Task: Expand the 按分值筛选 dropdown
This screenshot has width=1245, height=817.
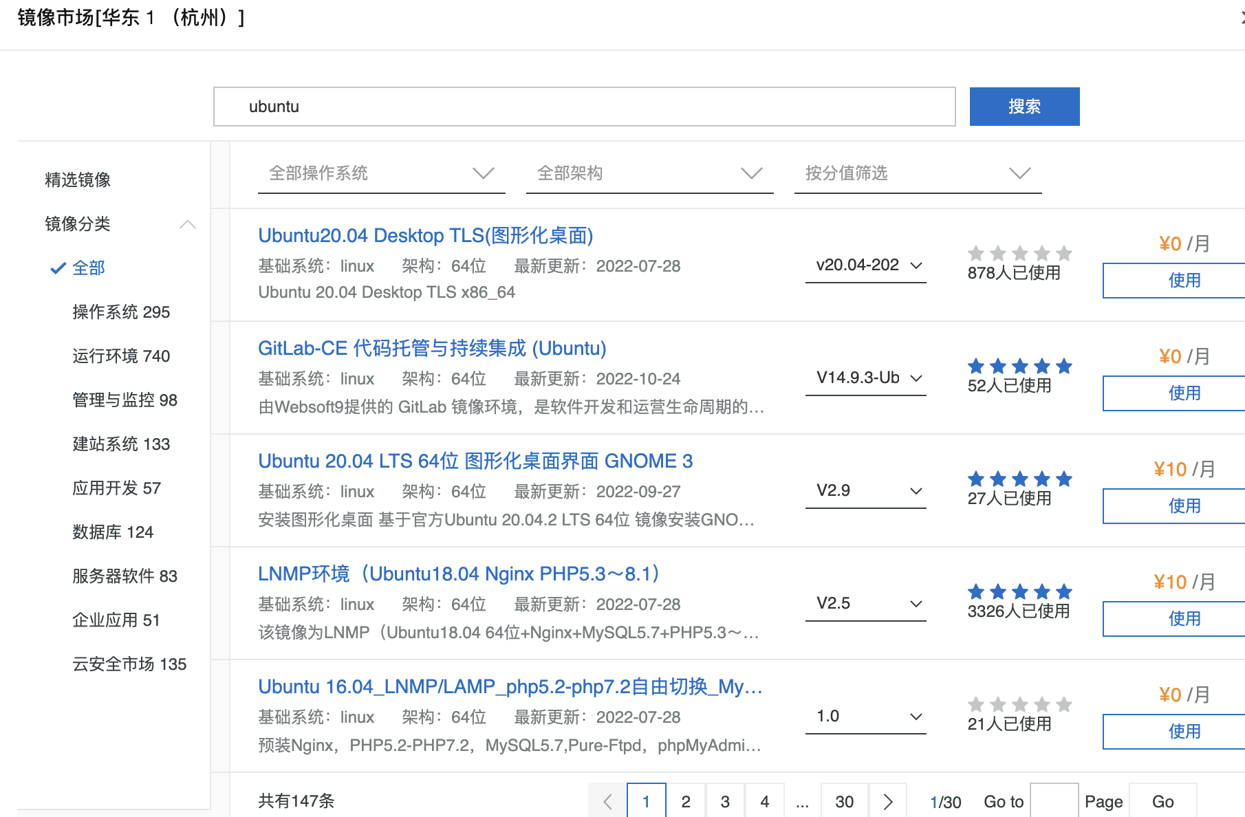Action: tap(918, 173)
